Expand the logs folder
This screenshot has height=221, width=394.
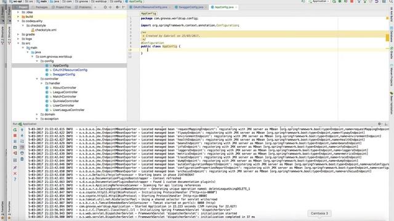point(18,39)
